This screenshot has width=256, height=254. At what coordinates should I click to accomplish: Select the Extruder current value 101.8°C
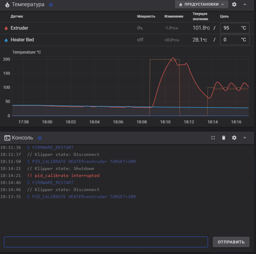201,28
